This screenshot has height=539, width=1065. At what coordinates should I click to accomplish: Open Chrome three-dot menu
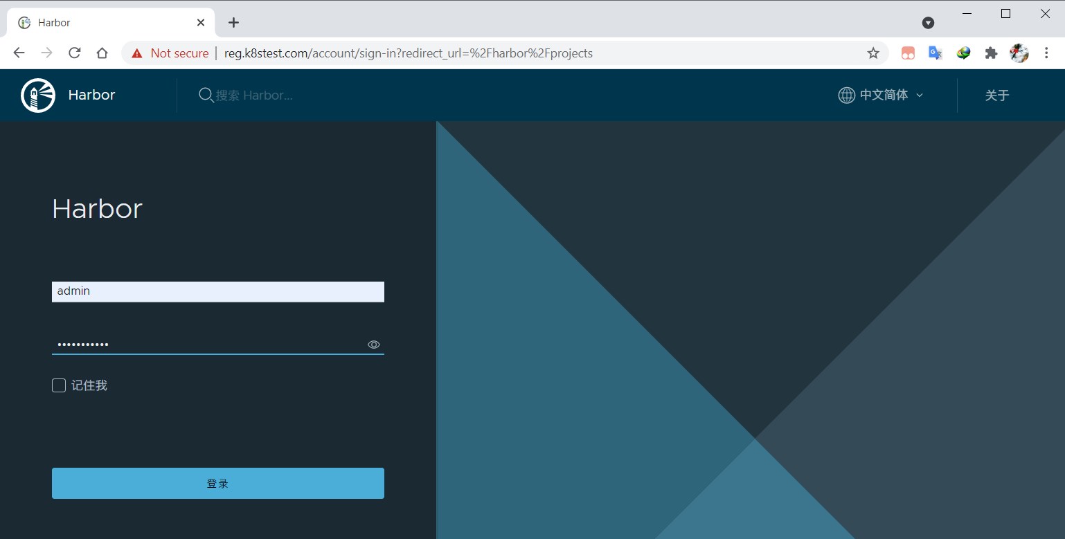[1046, 53]
